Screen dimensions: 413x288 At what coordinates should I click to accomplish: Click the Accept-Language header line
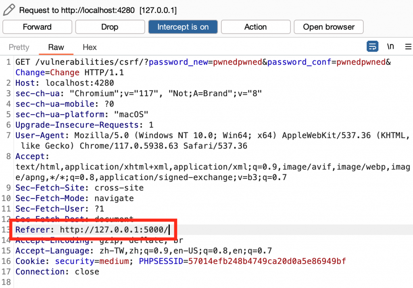point(144,251)
